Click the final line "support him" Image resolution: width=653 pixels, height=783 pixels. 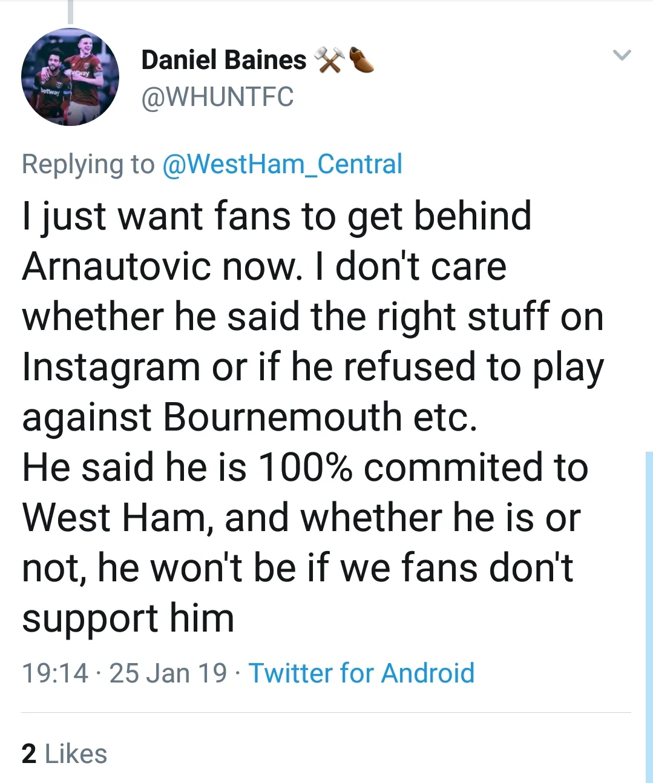(128, 618)
